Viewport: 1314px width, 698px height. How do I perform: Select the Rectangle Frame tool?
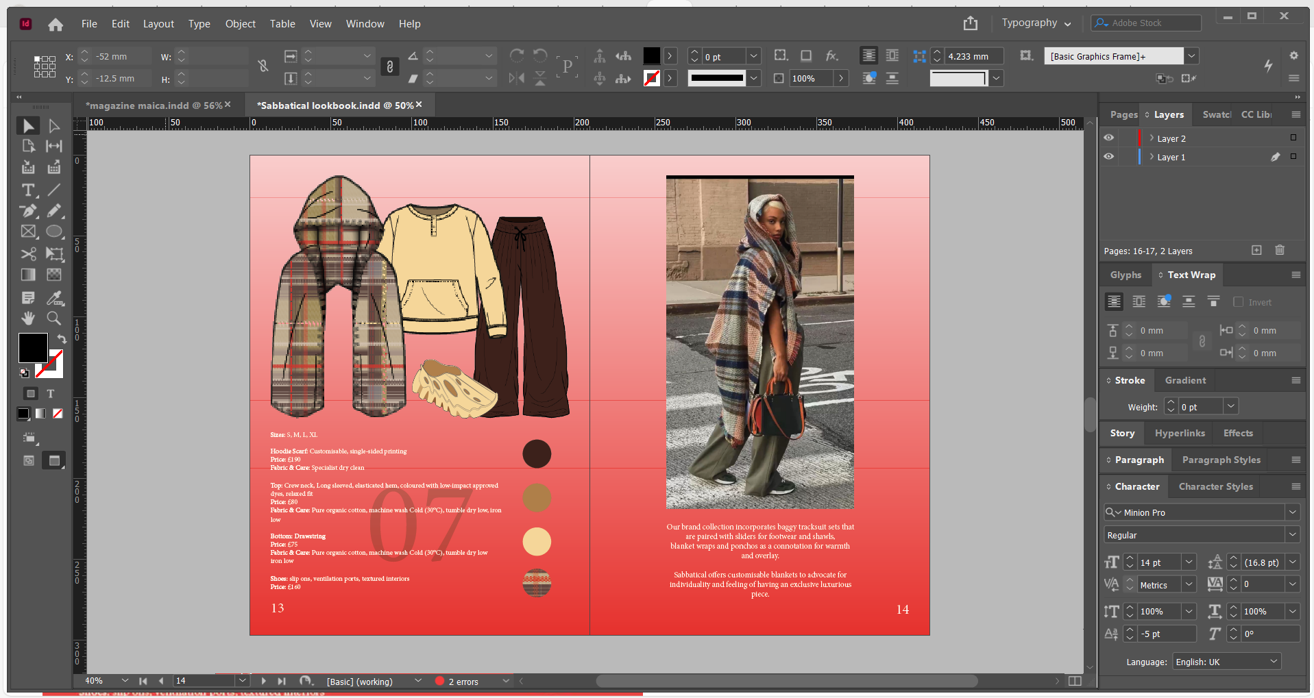pyautogui.click(x=28, y=232)
